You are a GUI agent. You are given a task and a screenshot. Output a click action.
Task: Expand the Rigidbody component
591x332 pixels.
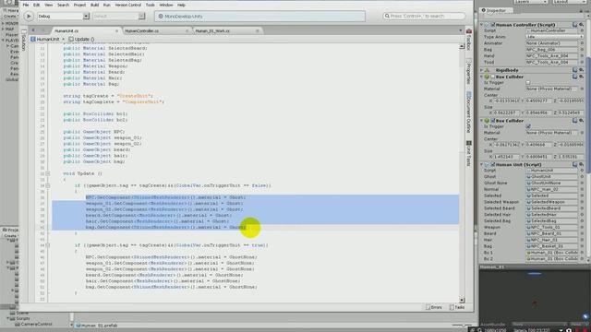click(x=481, y=70)
